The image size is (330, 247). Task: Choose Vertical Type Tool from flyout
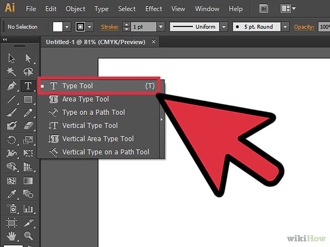click(98, 125)
